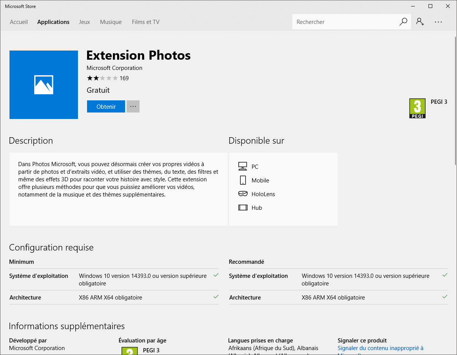The width and height of the screenshot is (457, 355).
Task: Click the Recommandé column heading
Action: [246, 262]
